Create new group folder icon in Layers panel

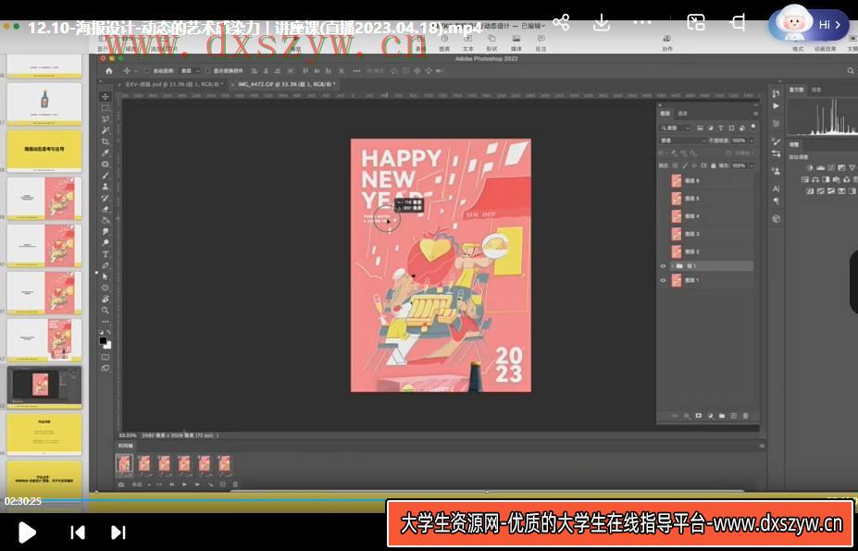click(722, 416)
